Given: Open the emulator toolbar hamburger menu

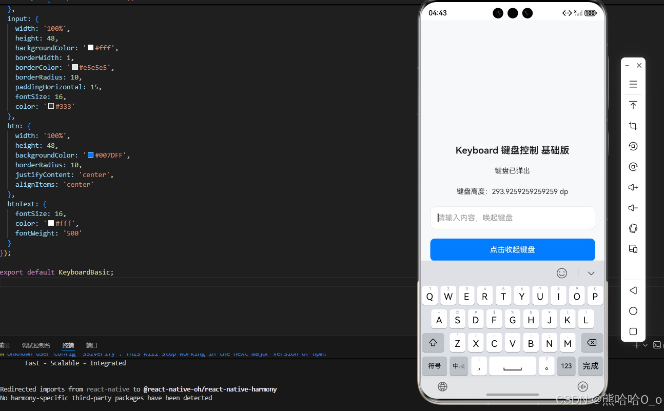Looking at the screenshot, I should [x=633, y=84].
